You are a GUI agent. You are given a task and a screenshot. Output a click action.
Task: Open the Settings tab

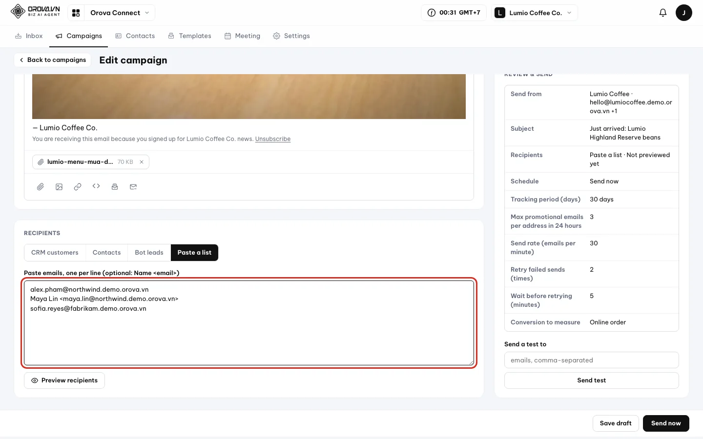click(x=291, y=36)
